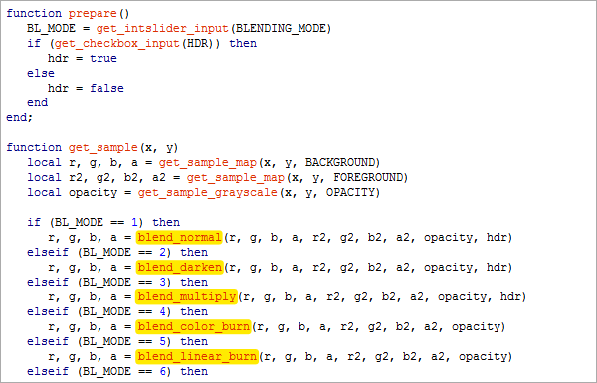Click get_sample_map call with BACKGROUND argument

coord(208,162)
